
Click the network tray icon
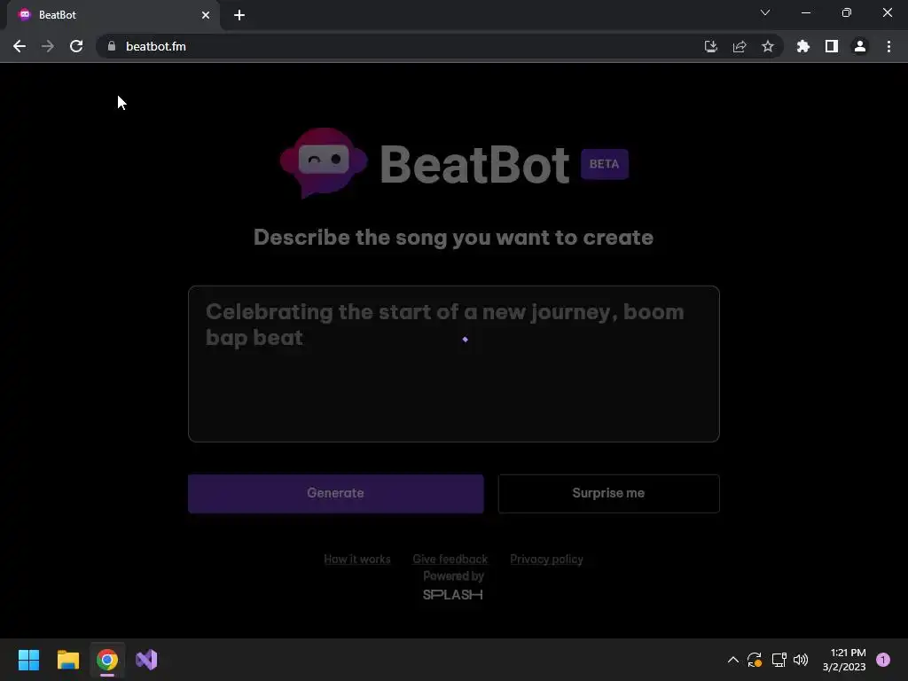779,660
